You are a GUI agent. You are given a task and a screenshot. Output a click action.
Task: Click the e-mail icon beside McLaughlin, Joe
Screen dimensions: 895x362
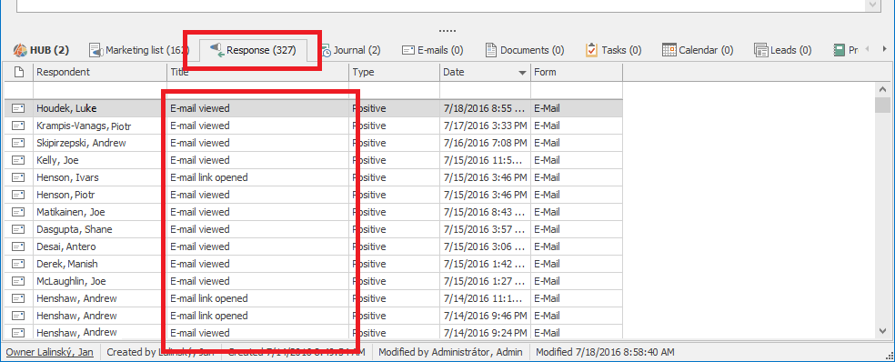[x=18, y=281]
